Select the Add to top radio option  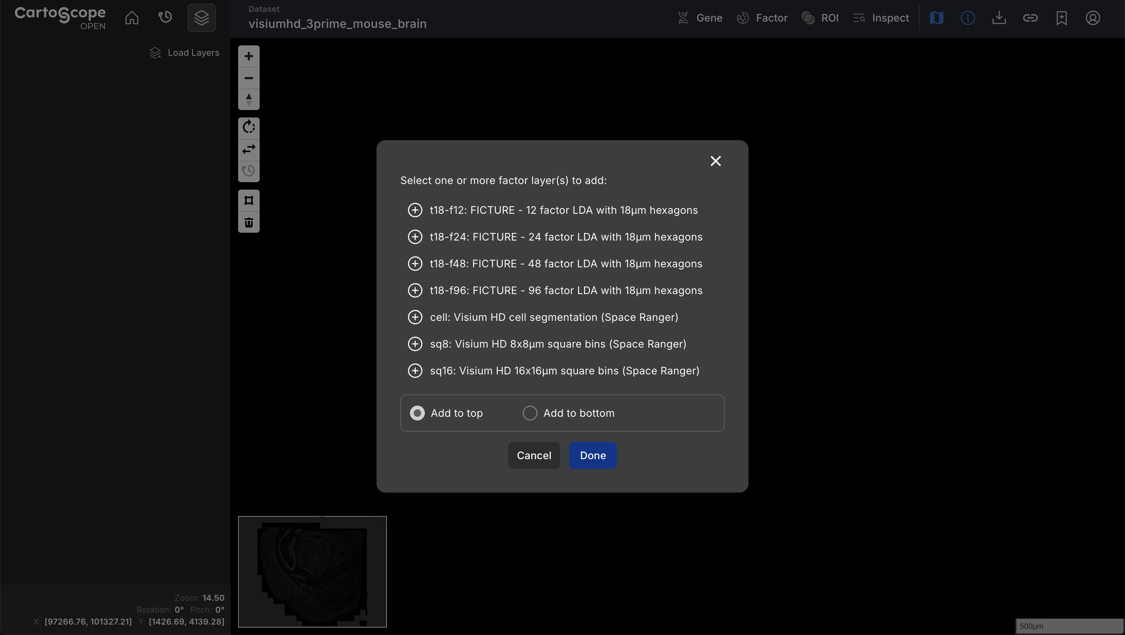coord(417,413)
